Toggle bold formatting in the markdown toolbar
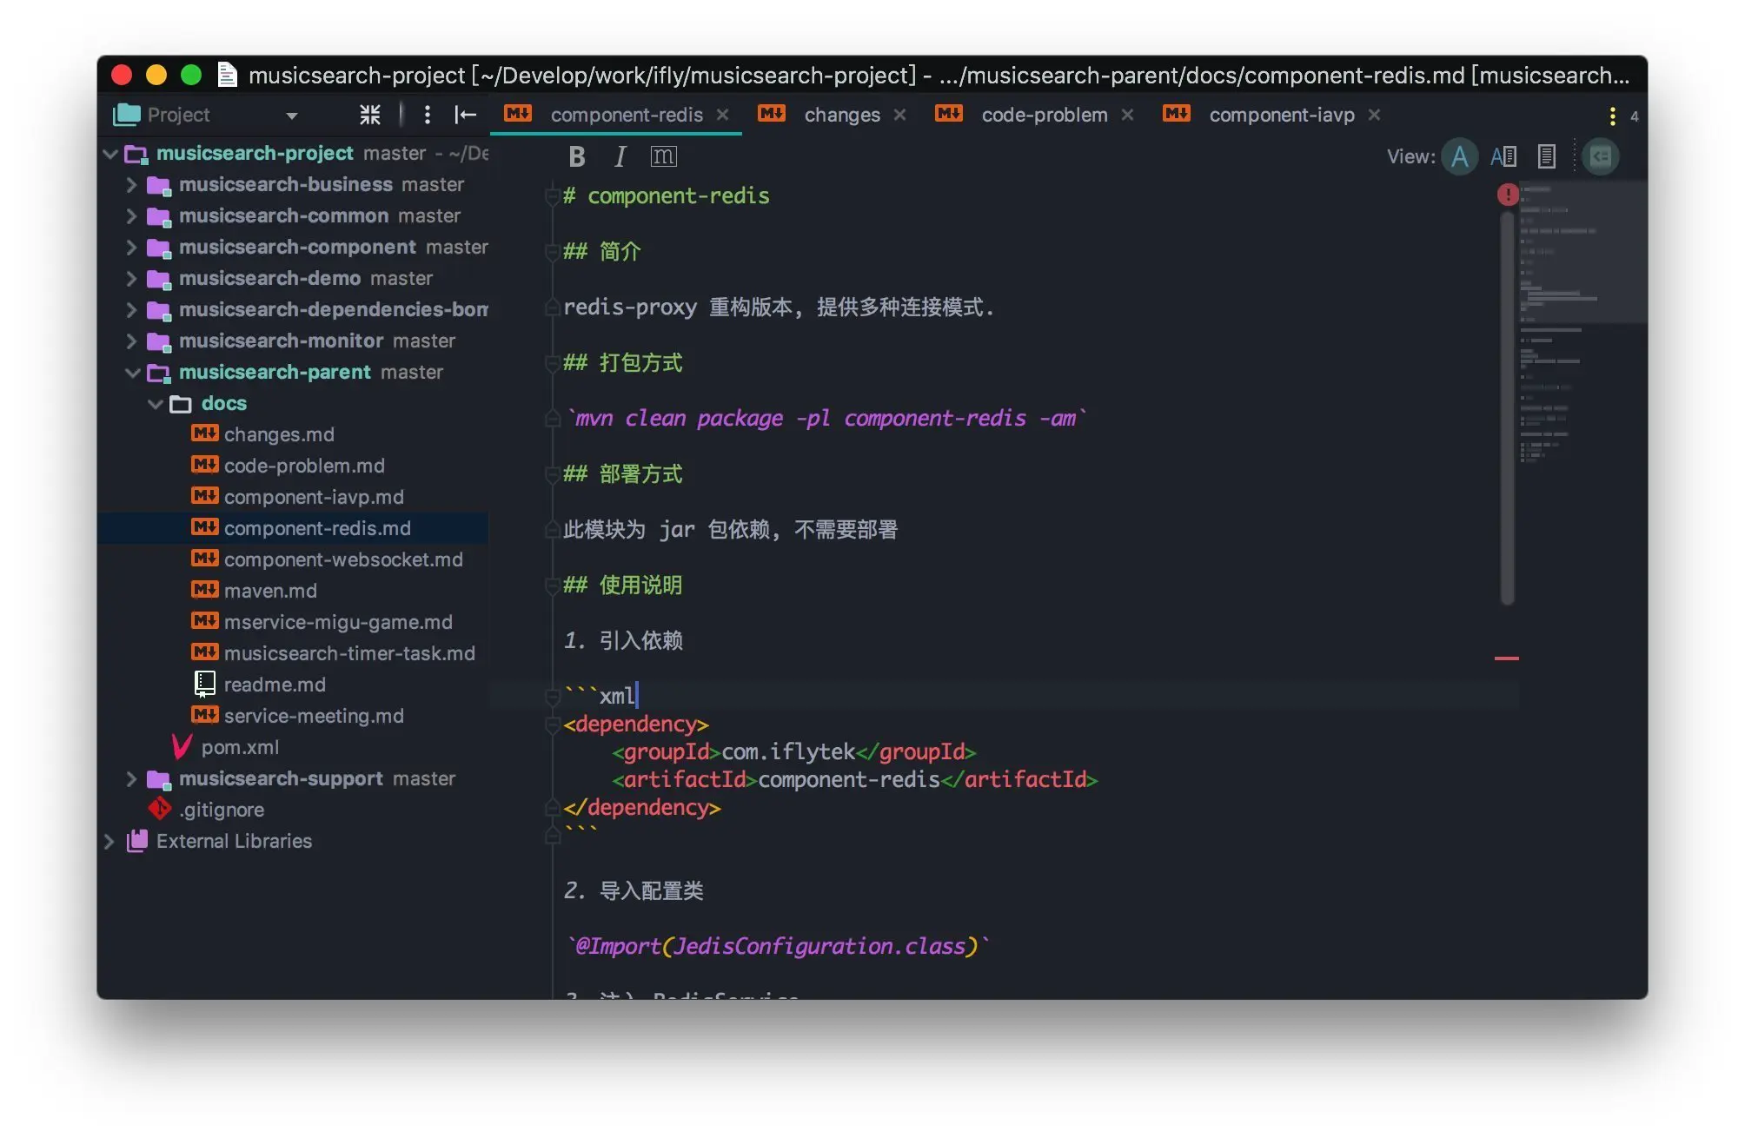 pyautogui.click(x=576, y=156)
